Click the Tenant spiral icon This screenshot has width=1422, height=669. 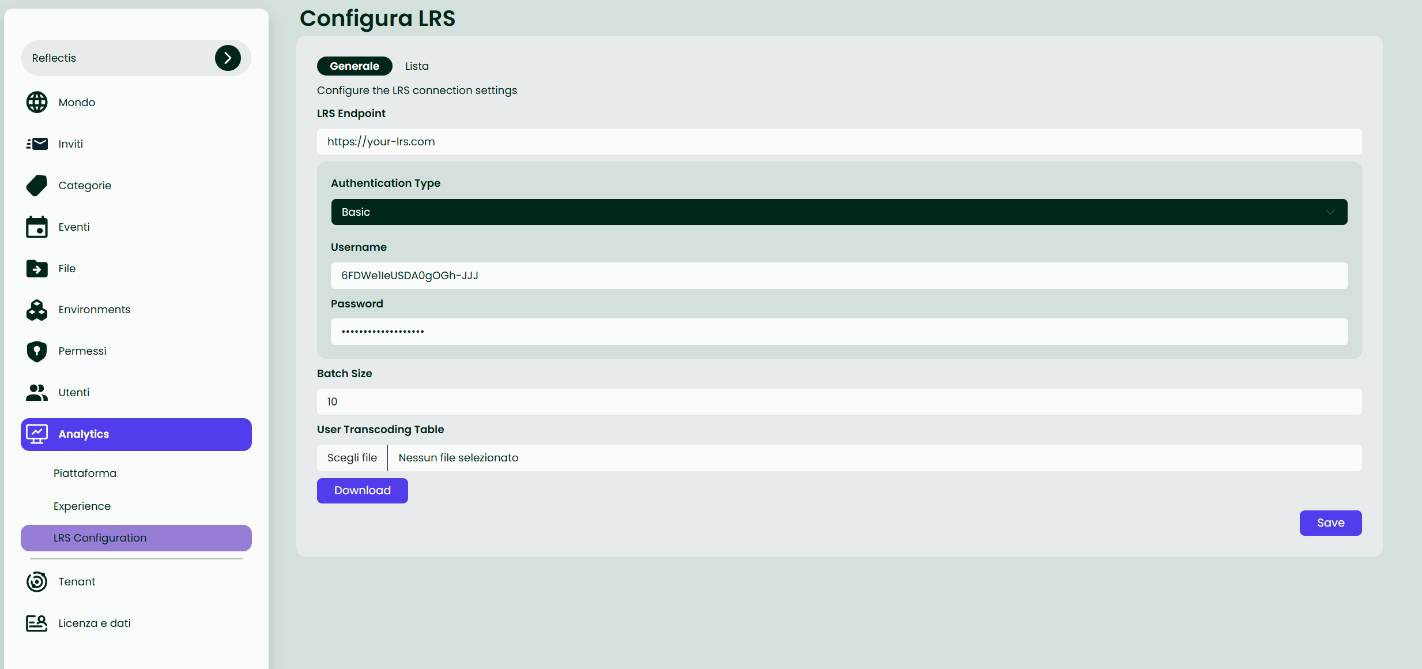click(36, 581)
